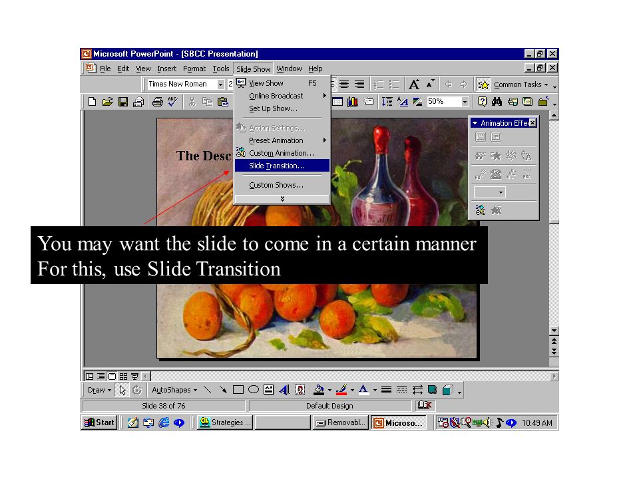Select the Arrow drawing tool
The height and width of the screenshot is (479, 639).
click(x=223, y=391)
